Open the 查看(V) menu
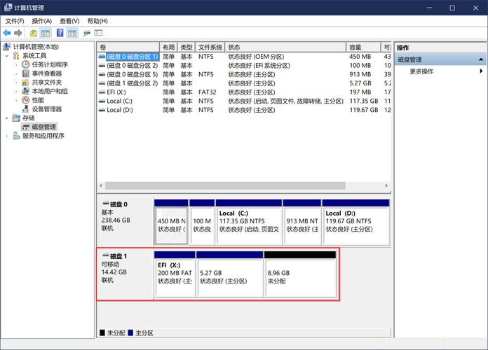 (x=69, y=21)
